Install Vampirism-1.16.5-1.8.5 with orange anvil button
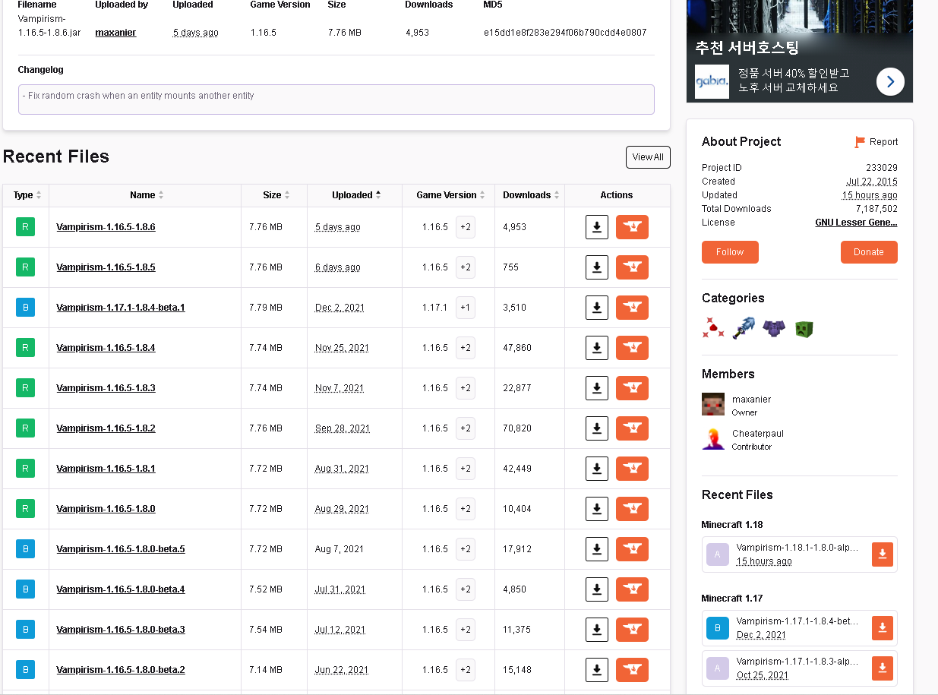 tap(632, 267)
